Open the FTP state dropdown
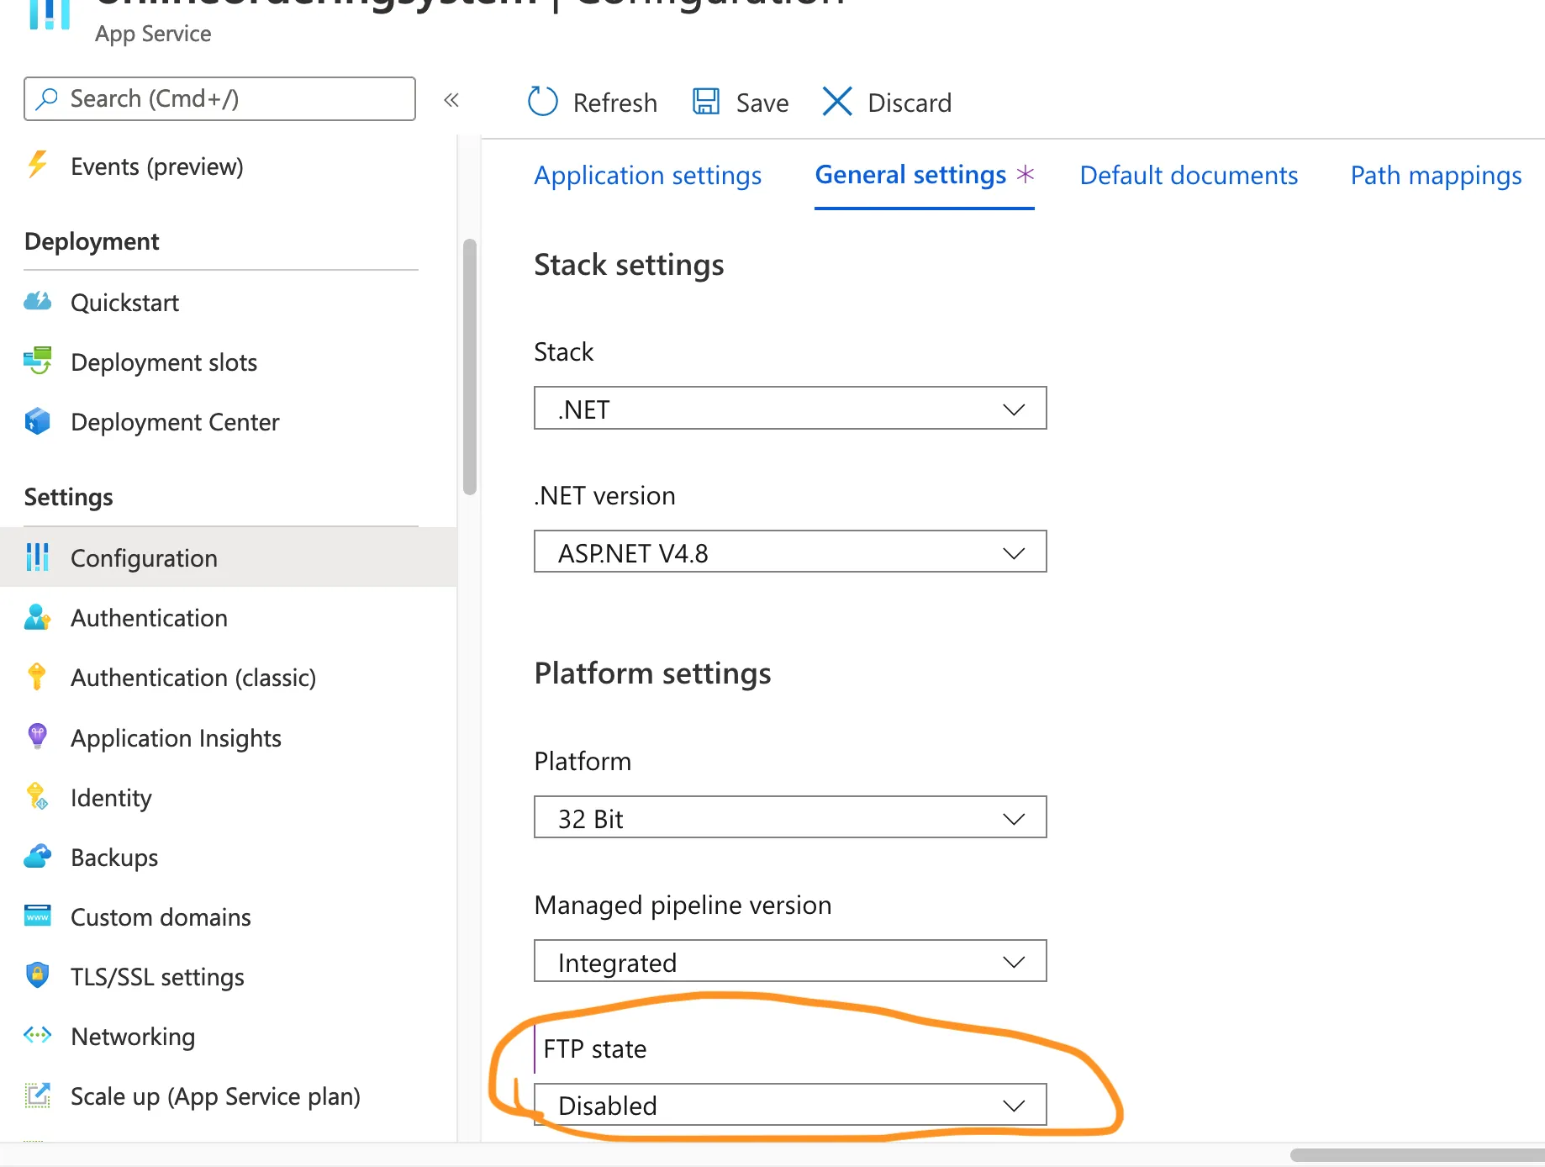 [789, 1105]
